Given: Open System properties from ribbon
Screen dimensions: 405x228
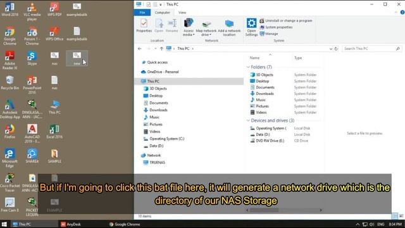Looking at the screenshot, I should [276, 27].
